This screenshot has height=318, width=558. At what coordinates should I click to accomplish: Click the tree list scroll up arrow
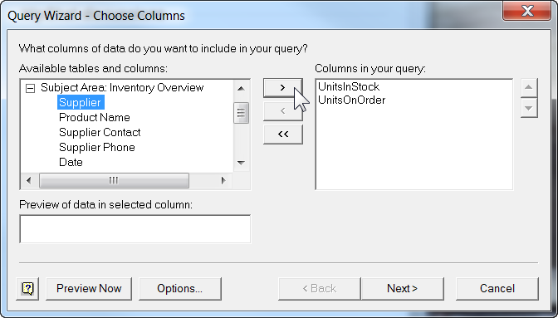coord(241,89)
